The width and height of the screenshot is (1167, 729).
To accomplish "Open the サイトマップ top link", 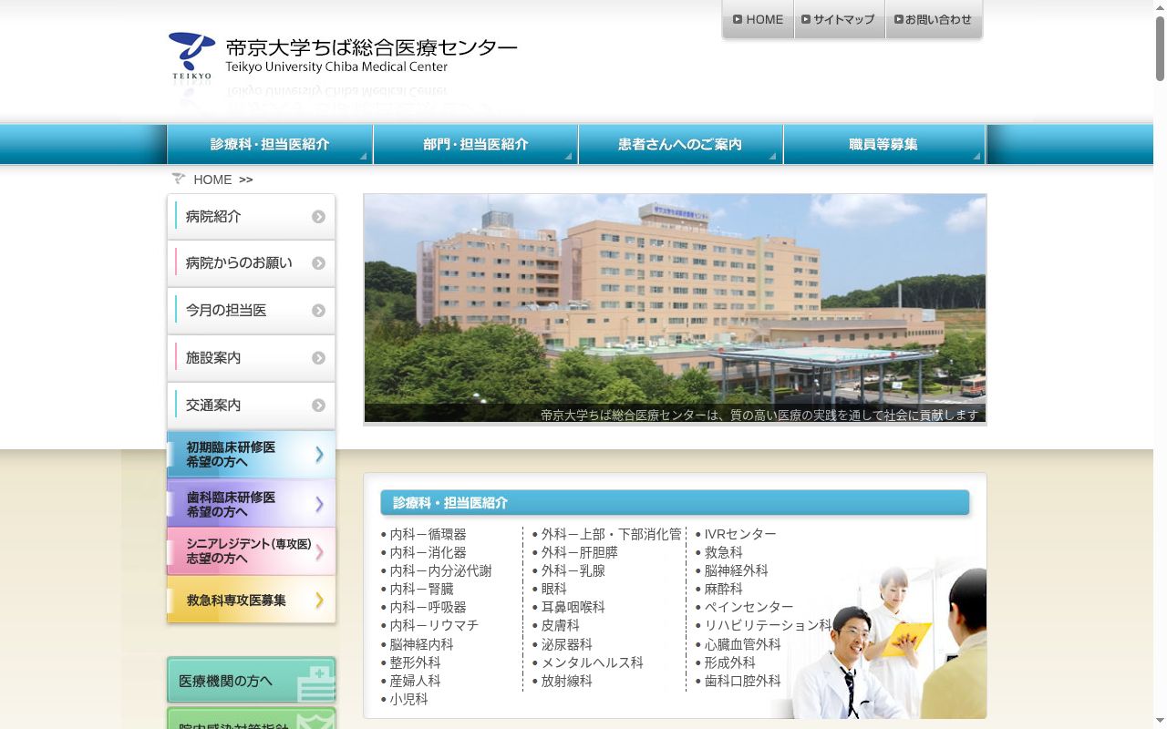I will pyautogui.click(x=839, y=19).
